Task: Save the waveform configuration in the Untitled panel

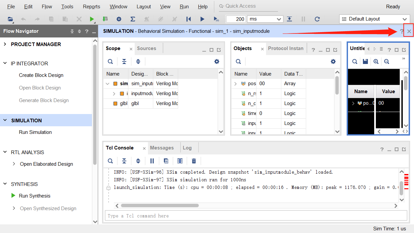Action: click(365, 61)
